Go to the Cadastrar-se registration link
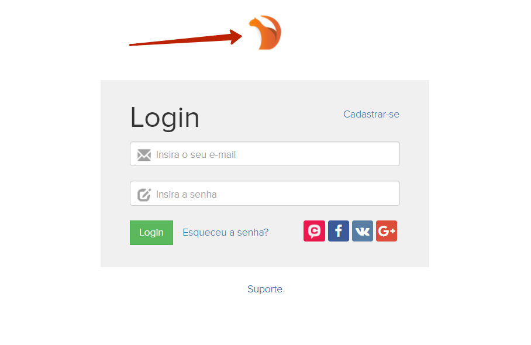531x345 pixels. click(x=371, y=115)
